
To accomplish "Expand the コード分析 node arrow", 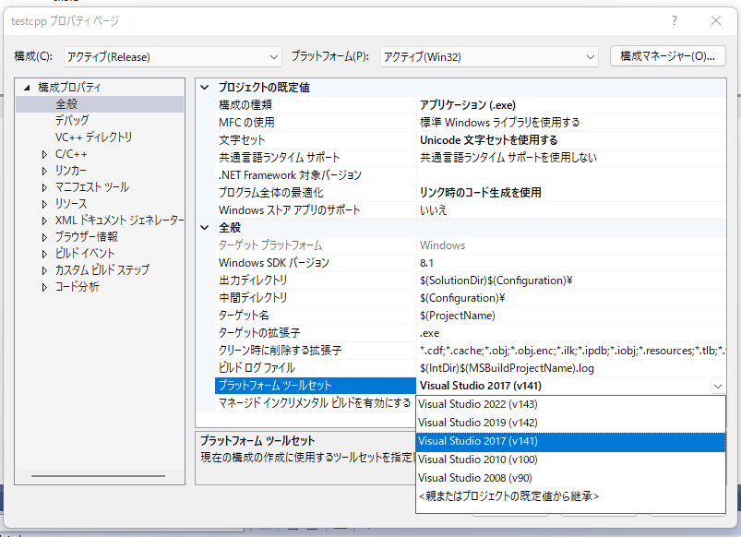I will pos(44,287).
